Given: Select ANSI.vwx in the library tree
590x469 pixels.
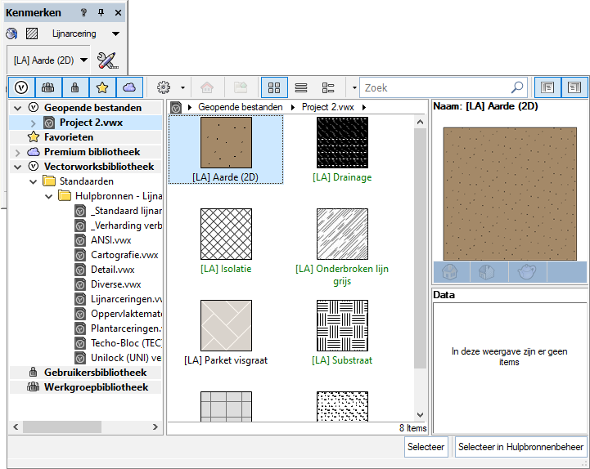Looking at the screenshot, I should (x=111, y=240).
